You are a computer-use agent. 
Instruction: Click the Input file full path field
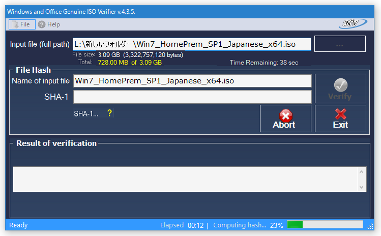tap(192, 44)
